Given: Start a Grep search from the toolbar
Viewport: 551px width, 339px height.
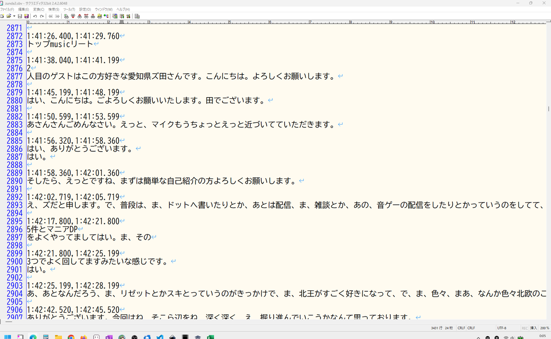Looking at the screenshot, I should pyautogui.click(x=100, y=16).
